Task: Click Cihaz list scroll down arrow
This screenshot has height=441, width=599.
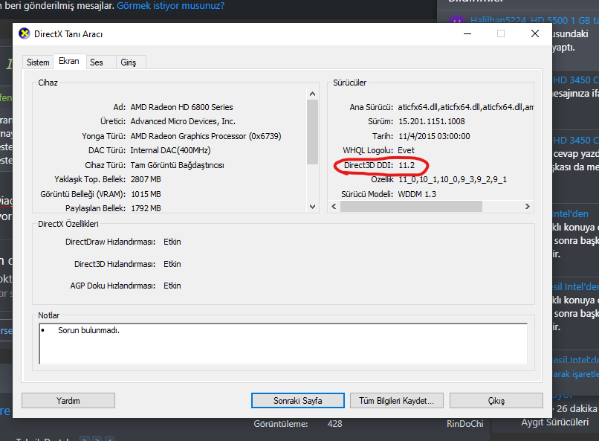Action: click(x=312, y=207)
